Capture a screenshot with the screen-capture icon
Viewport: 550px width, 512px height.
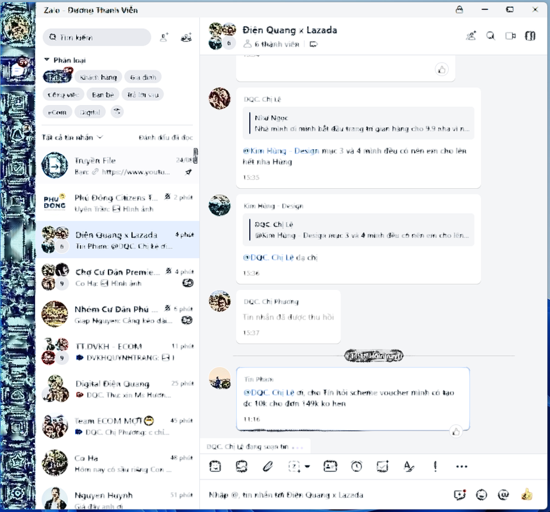click(x=294, y=466)
